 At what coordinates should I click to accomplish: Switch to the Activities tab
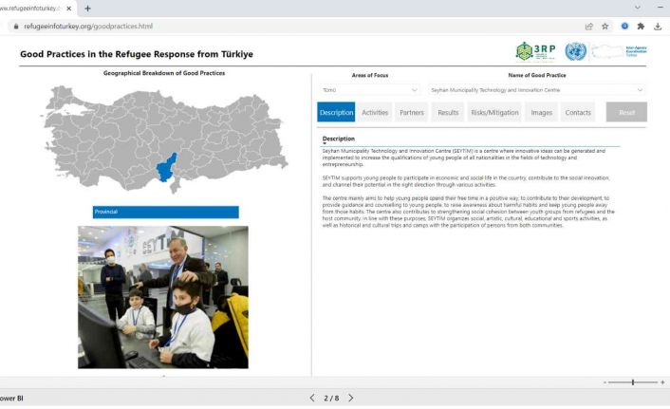pos(375,112)
